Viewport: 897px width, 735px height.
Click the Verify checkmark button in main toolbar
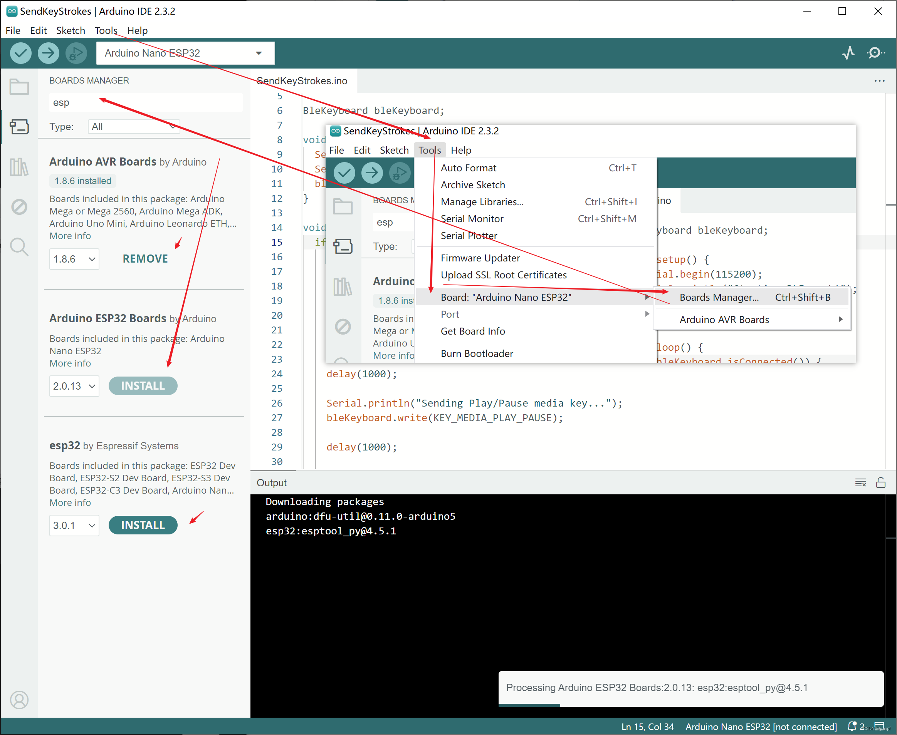tap(20, 53)
